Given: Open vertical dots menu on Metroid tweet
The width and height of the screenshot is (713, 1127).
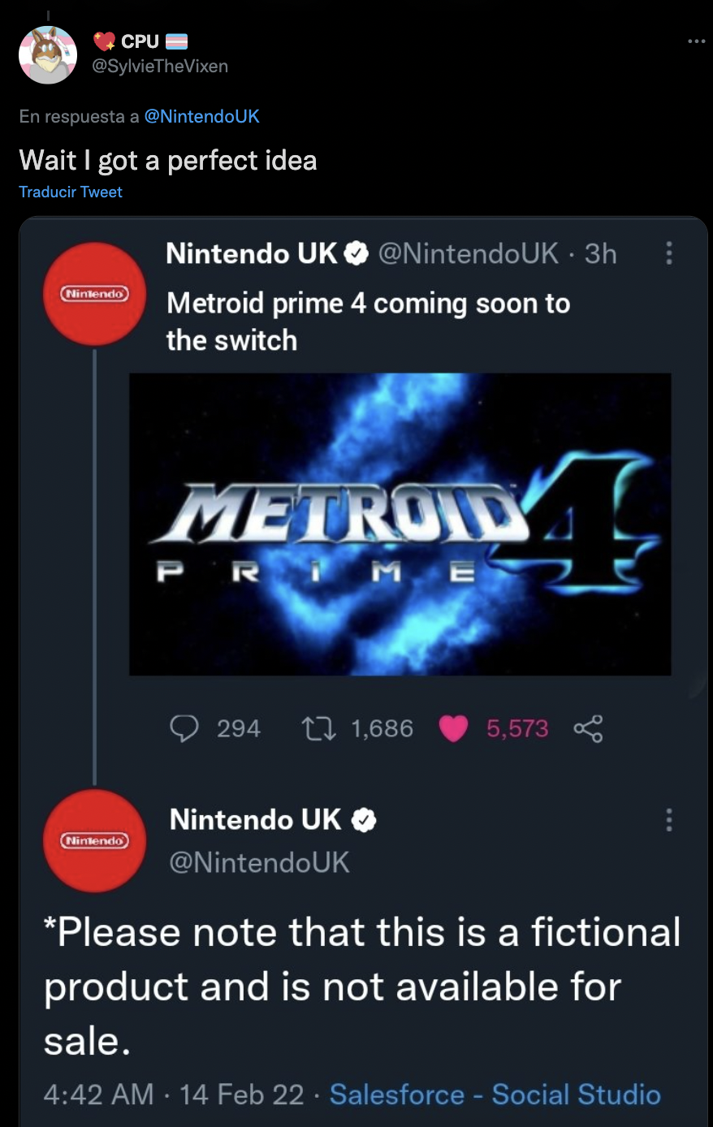Looking at the screenshot, I should click(x=669, y=253).
